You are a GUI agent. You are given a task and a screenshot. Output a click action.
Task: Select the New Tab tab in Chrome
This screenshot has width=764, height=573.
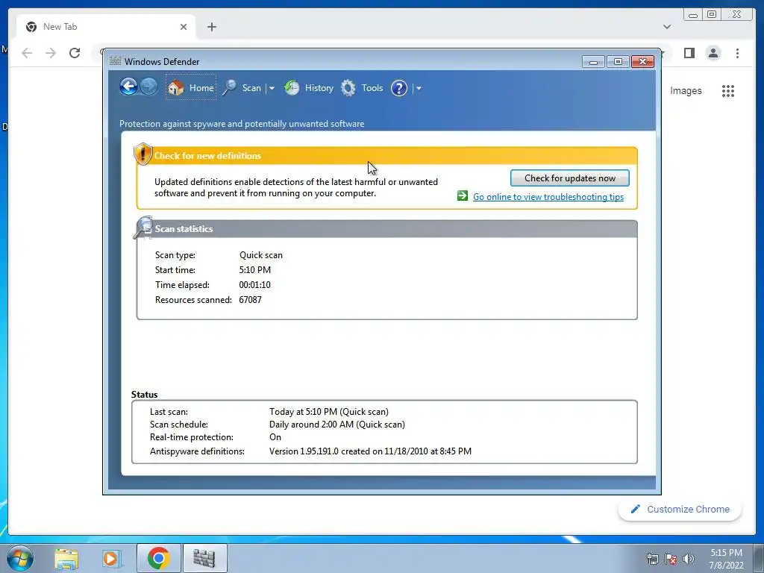click(106, 27)
